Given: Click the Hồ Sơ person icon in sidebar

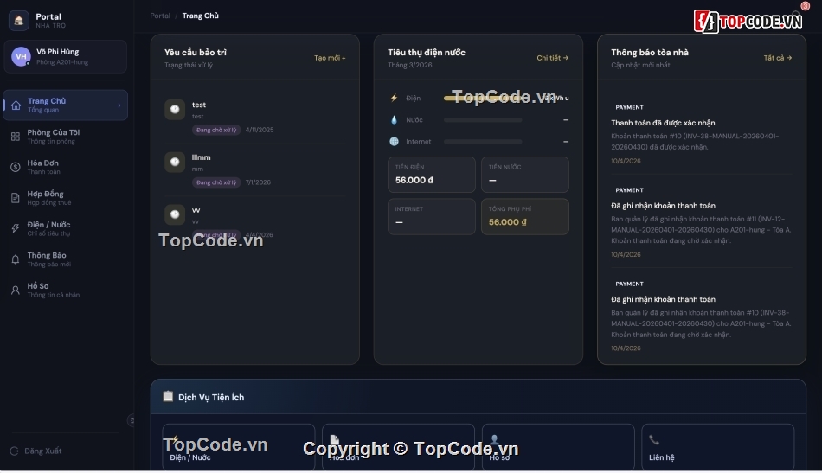Looking at the screenshot, I should point(16,291).
